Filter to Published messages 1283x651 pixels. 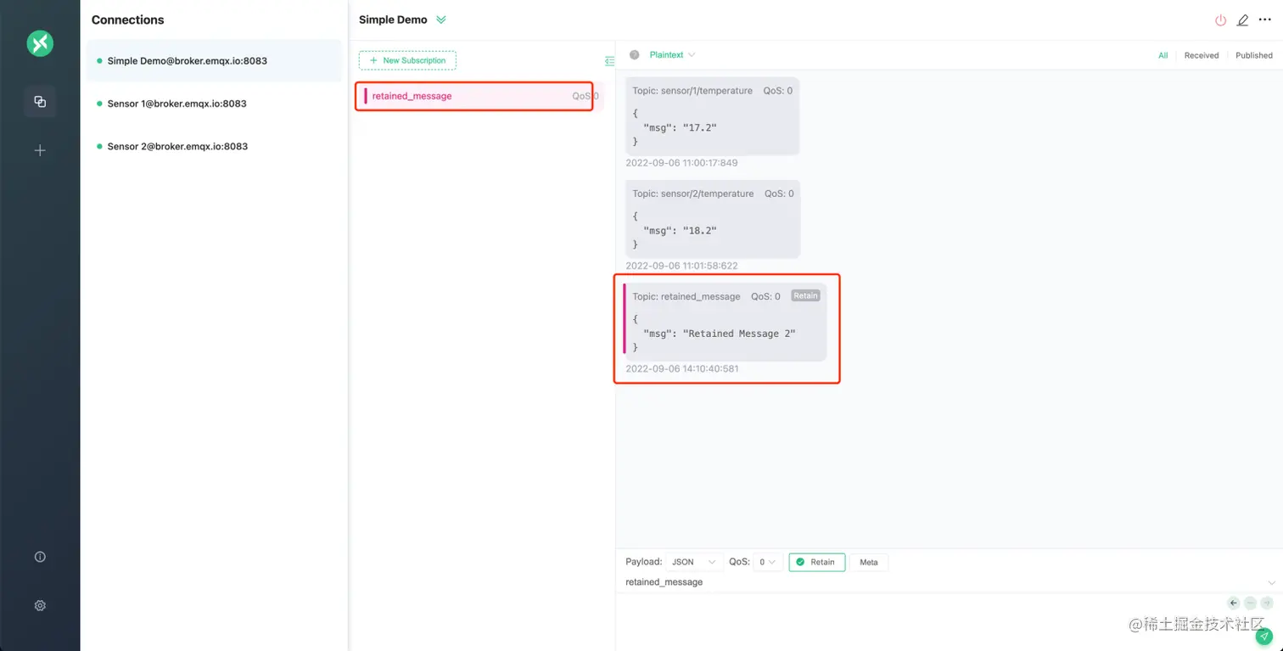coord(1254,55)
